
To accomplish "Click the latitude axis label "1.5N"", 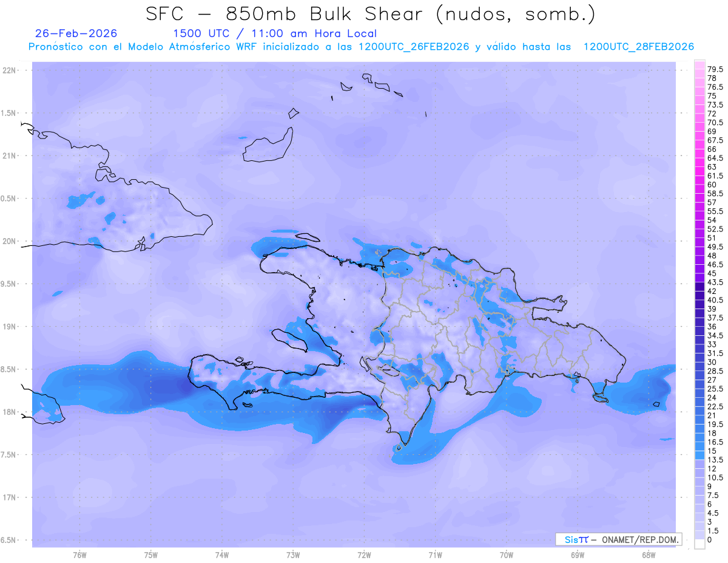I will [x=8, y=113].
